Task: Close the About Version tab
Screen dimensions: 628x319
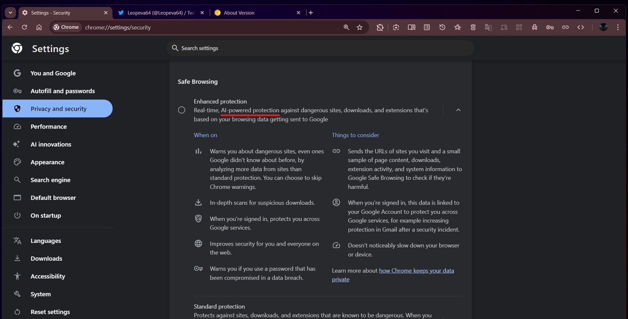Action: coord(298,12)
